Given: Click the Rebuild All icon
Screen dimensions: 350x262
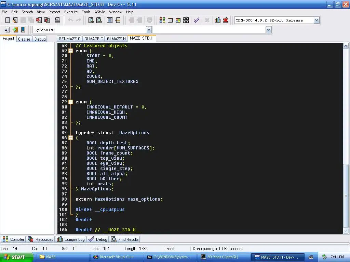Looking at the screenshot, I should pyautogui.click(x=186, y=20).
